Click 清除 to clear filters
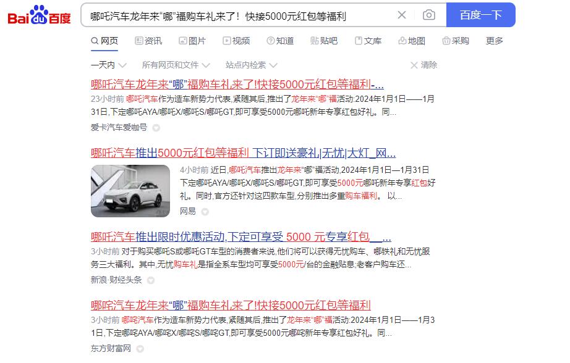 pos(424,65)
